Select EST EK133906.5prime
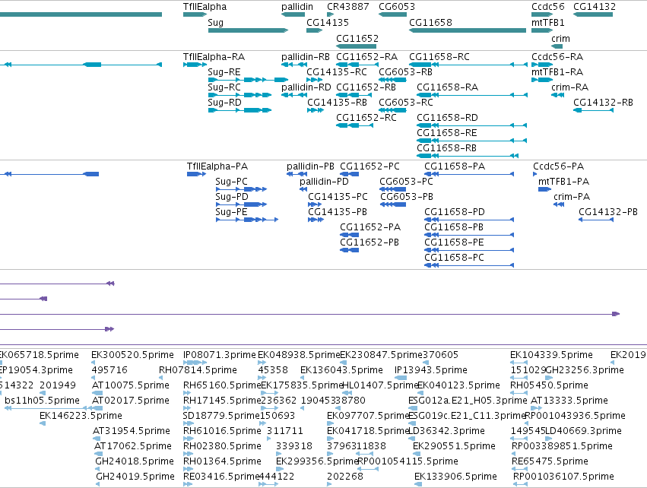 (x=455, y=477)
